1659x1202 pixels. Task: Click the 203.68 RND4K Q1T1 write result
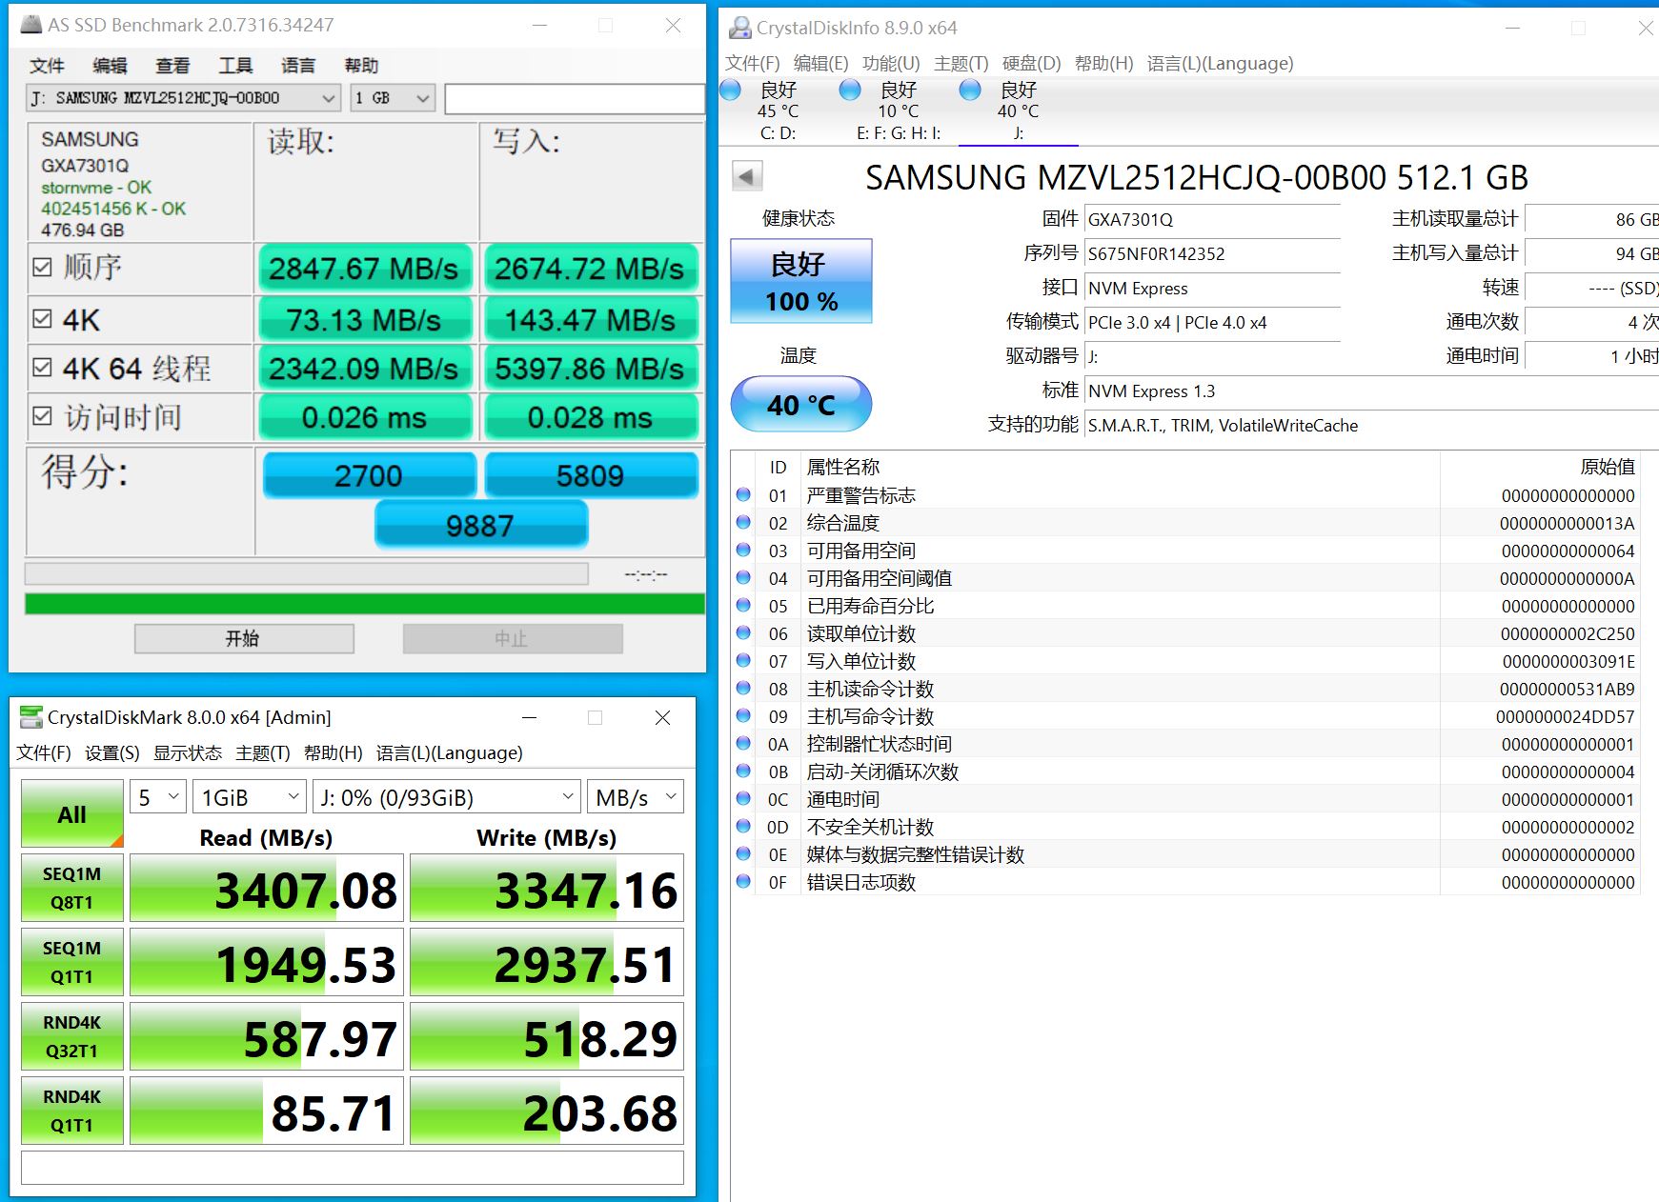pos(547,1112)
